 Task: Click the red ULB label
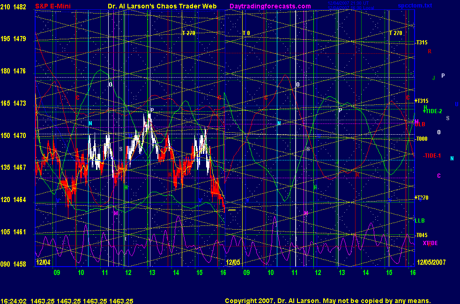[420, 124]
